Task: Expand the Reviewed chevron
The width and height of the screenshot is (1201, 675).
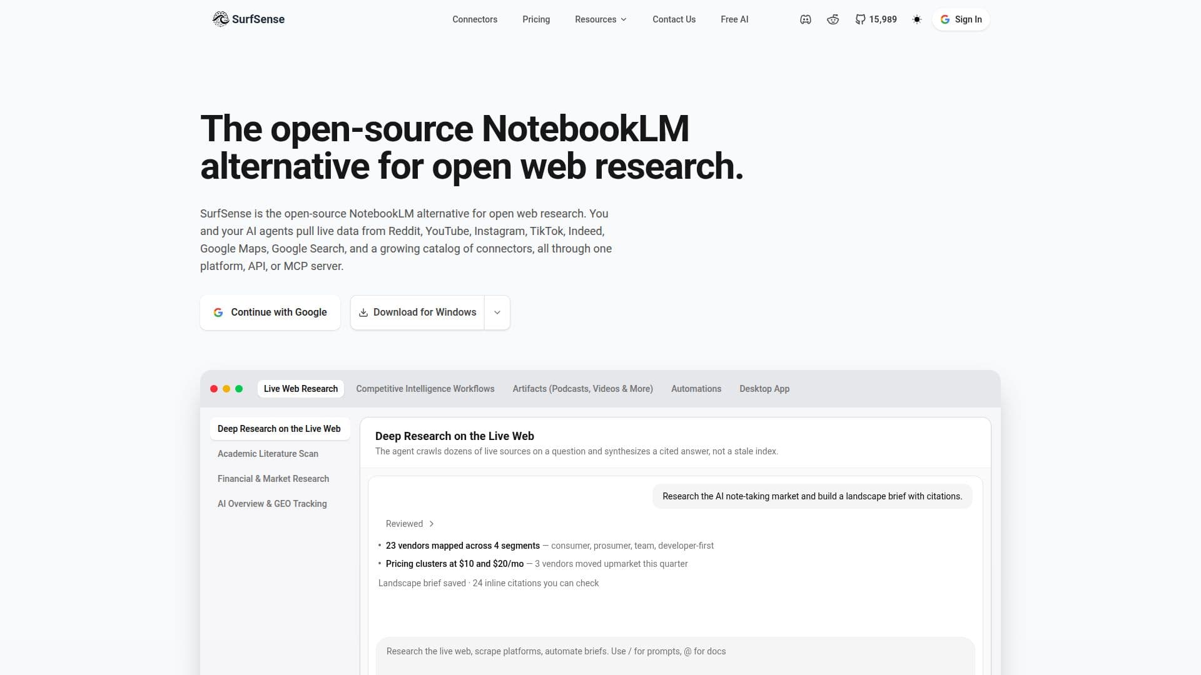Action: [432, 524]
